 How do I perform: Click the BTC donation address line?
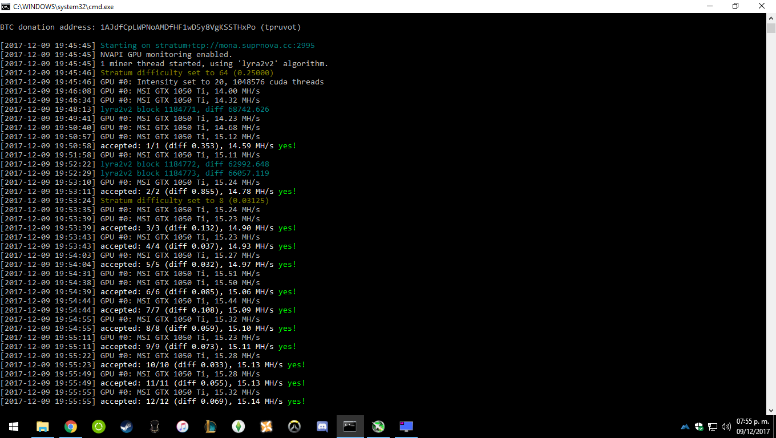(x=151, y=27)
